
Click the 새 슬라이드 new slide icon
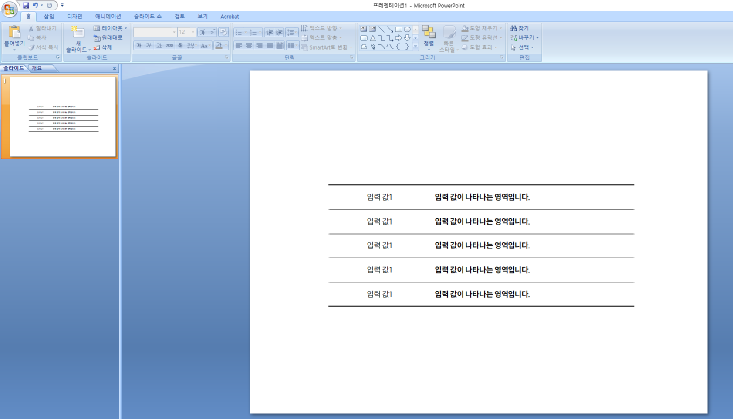[78, 32]
